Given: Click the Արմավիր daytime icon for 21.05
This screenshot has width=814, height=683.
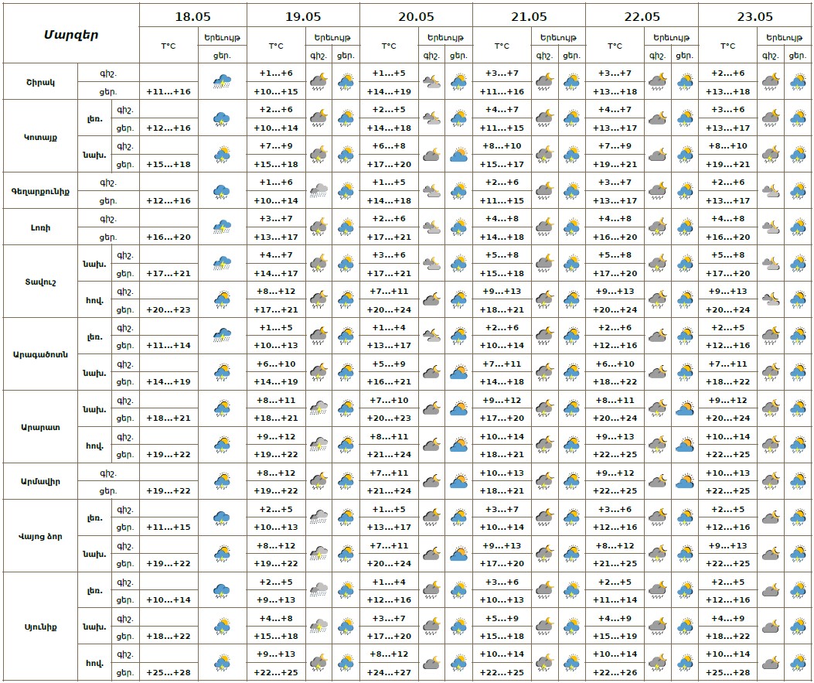Looking at the screenshot, I should click(x=571, y=481).
